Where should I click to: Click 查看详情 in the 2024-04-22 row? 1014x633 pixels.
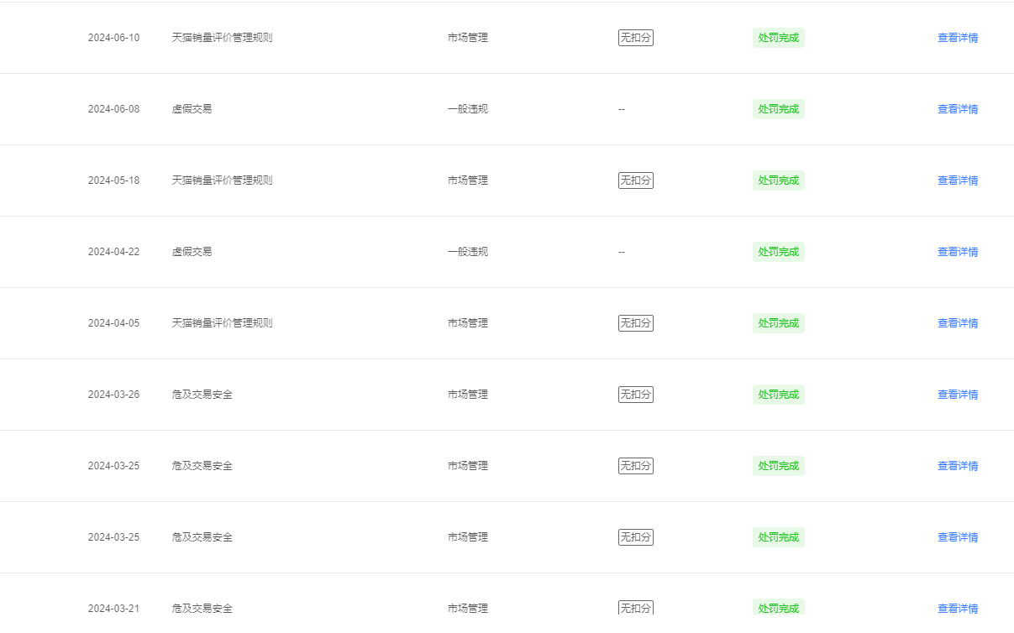click(x=958, y=252)
